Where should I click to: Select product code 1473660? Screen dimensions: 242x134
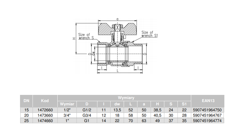(x=45, y=115)
